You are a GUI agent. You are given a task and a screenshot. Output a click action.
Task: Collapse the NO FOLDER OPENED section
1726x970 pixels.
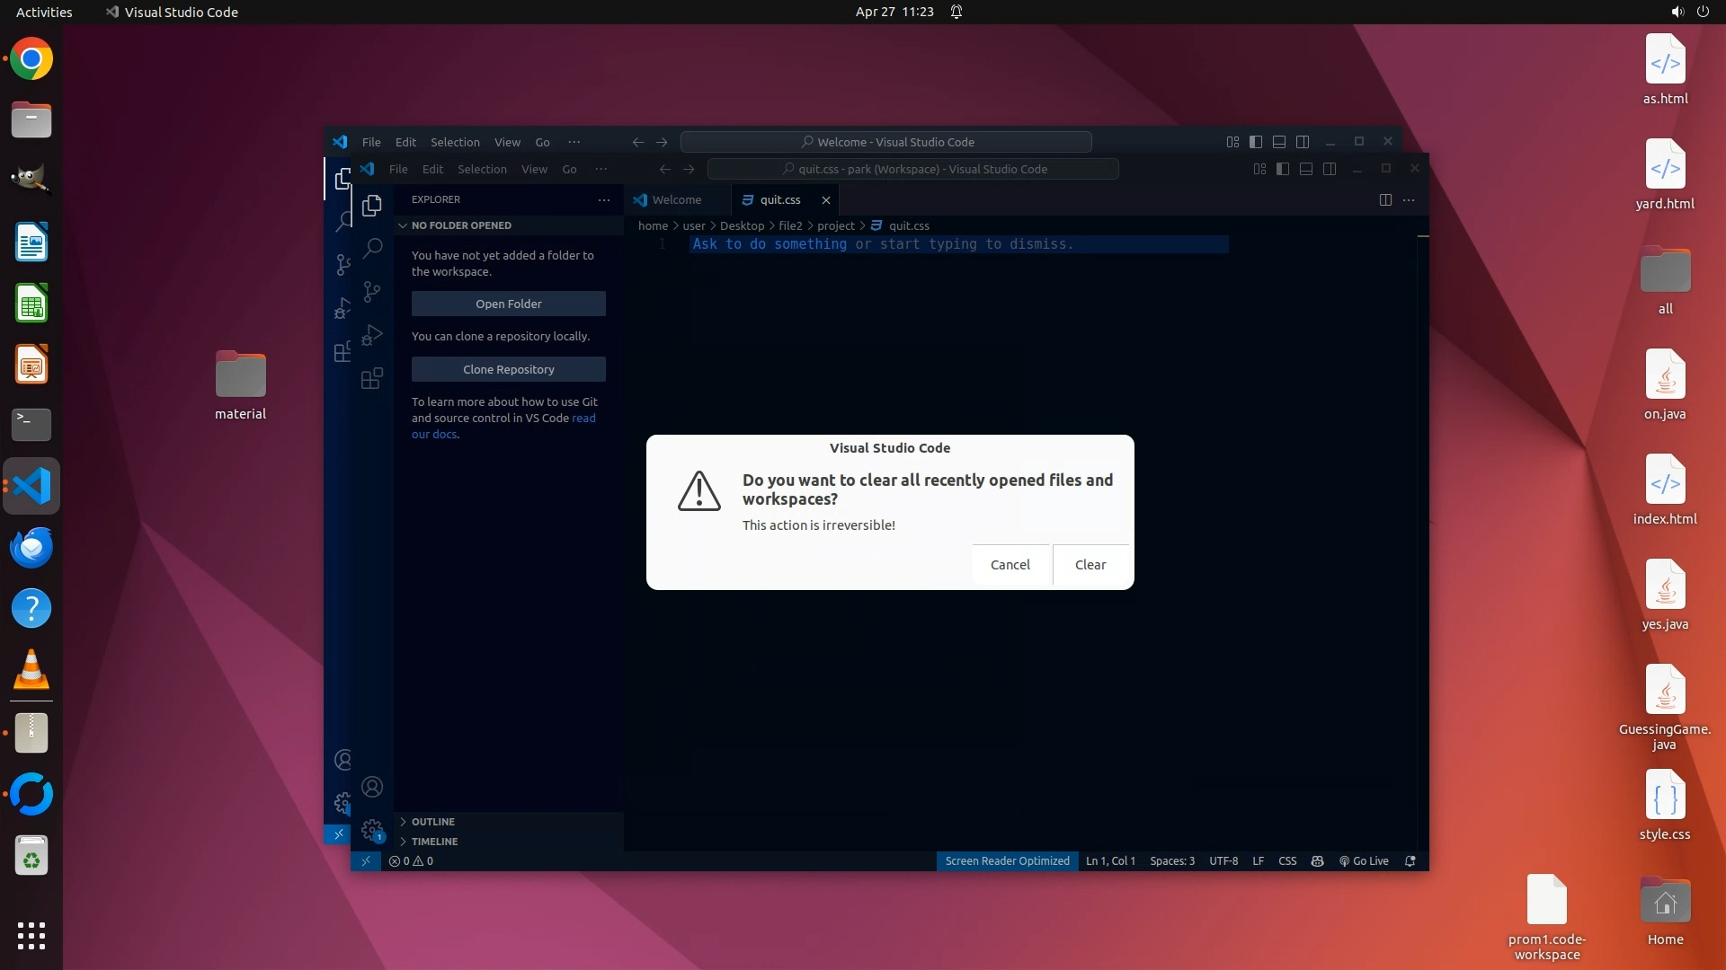(x=461, y=225)
